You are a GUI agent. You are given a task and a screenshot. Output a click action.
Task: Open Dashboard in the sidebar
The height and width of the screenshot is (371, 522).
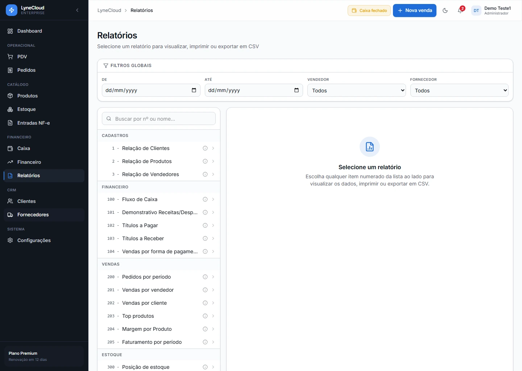44,31
